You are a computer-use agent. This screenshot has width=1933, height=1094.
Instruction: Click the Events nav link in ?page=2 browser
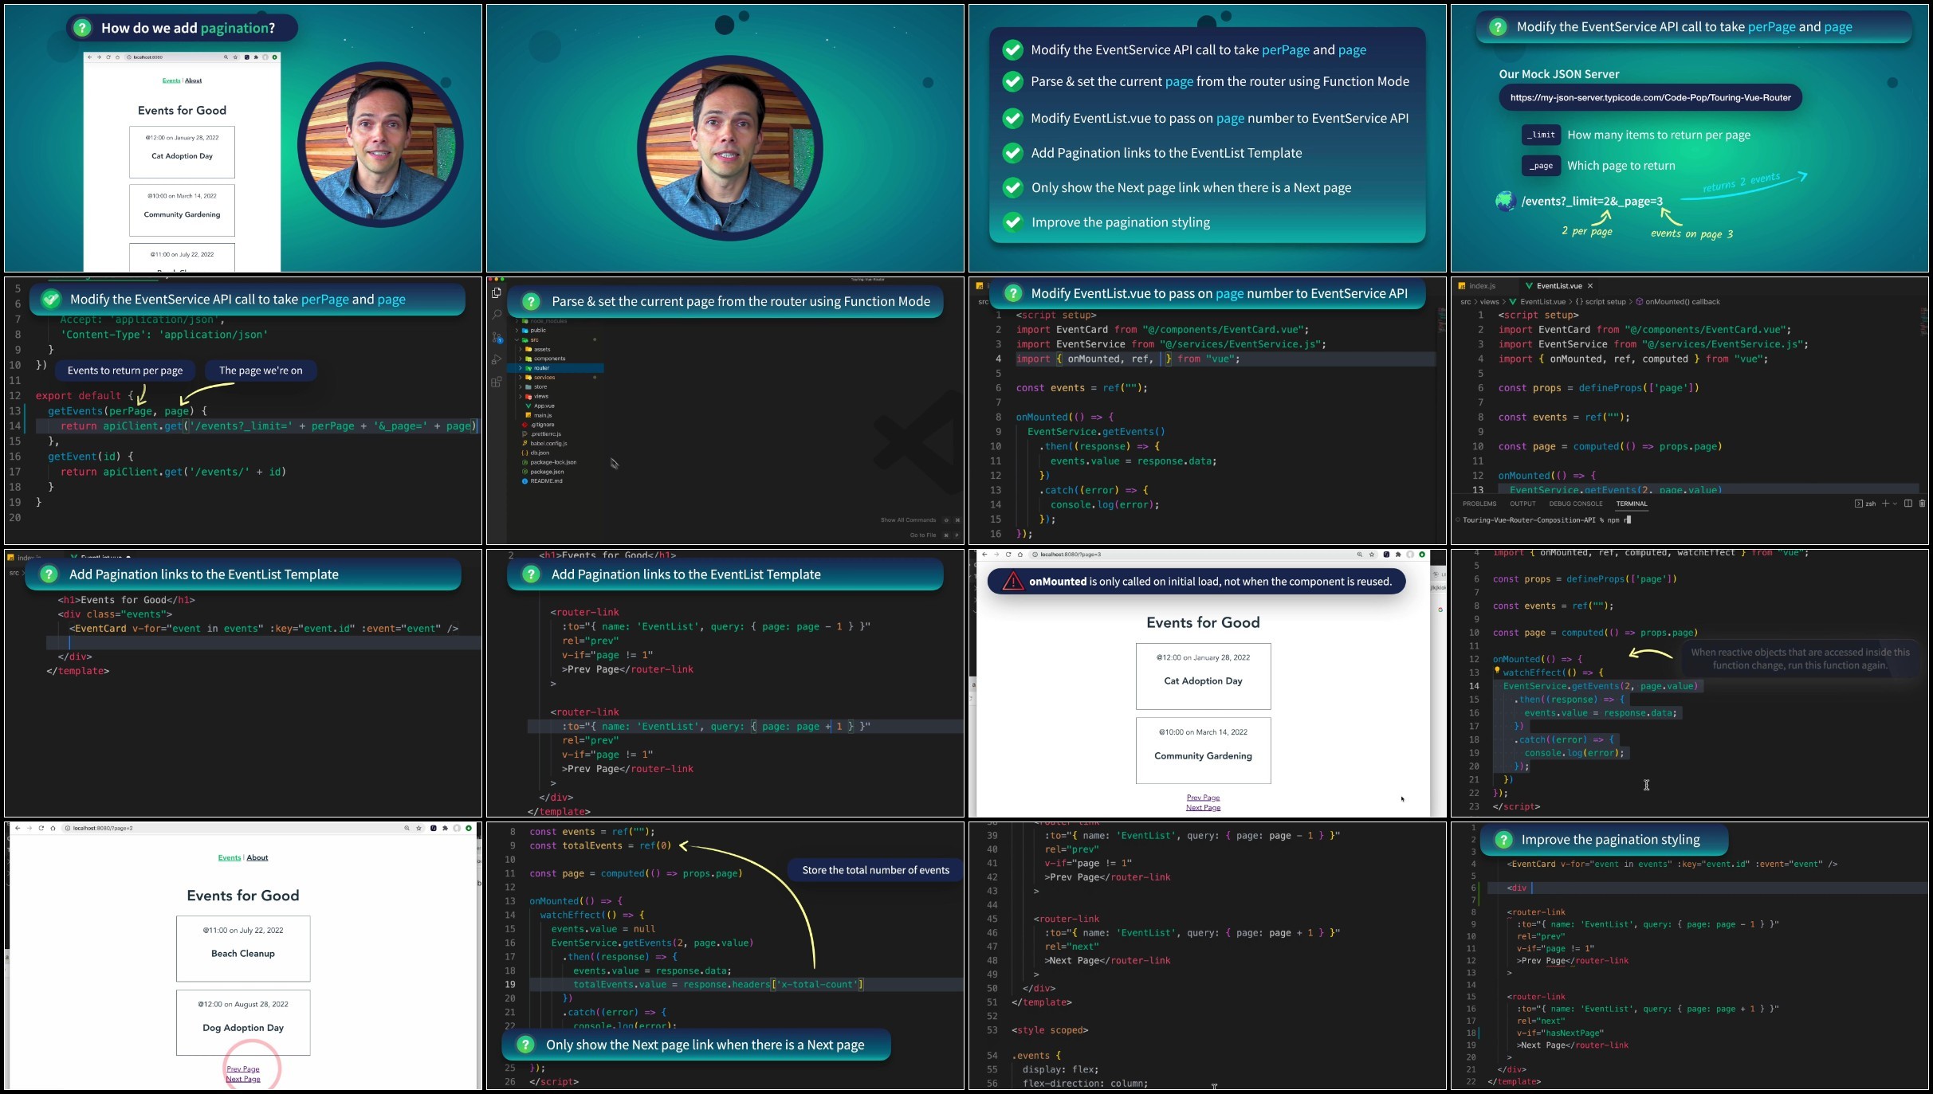230,858
